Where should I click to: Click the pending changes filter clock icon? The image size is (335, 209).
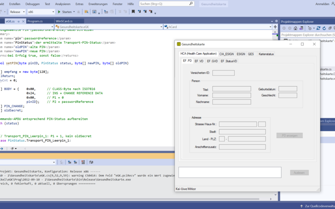[x=309, y=28]
